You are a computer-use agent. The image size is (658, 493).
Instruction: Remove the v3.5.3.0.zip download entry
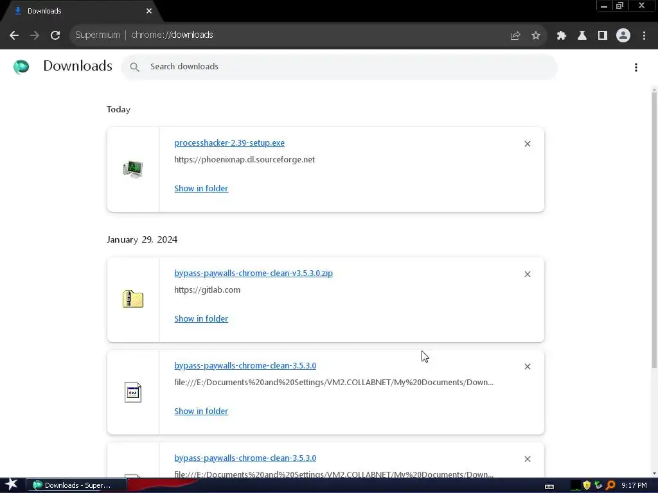click(x=528, y=274)
